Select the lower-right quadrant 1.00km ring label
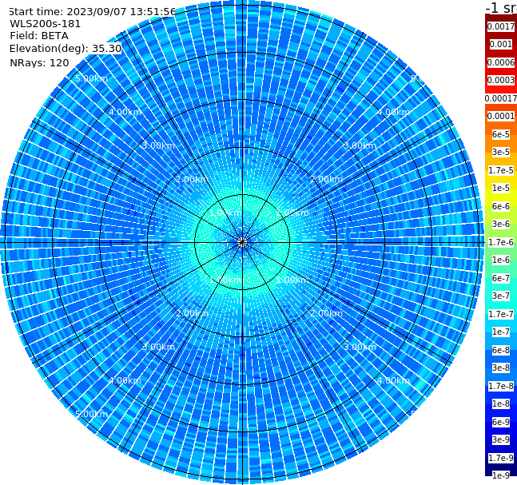517x485 pixels. pos(292,280)
